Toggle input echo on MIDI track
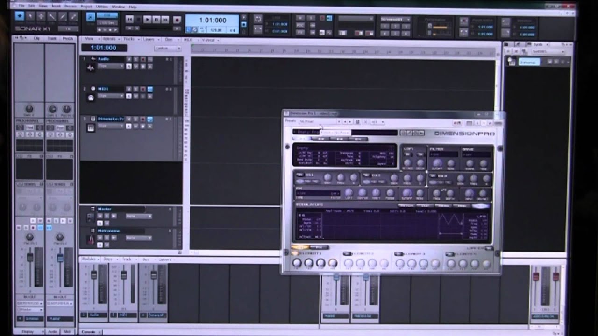 150,89
